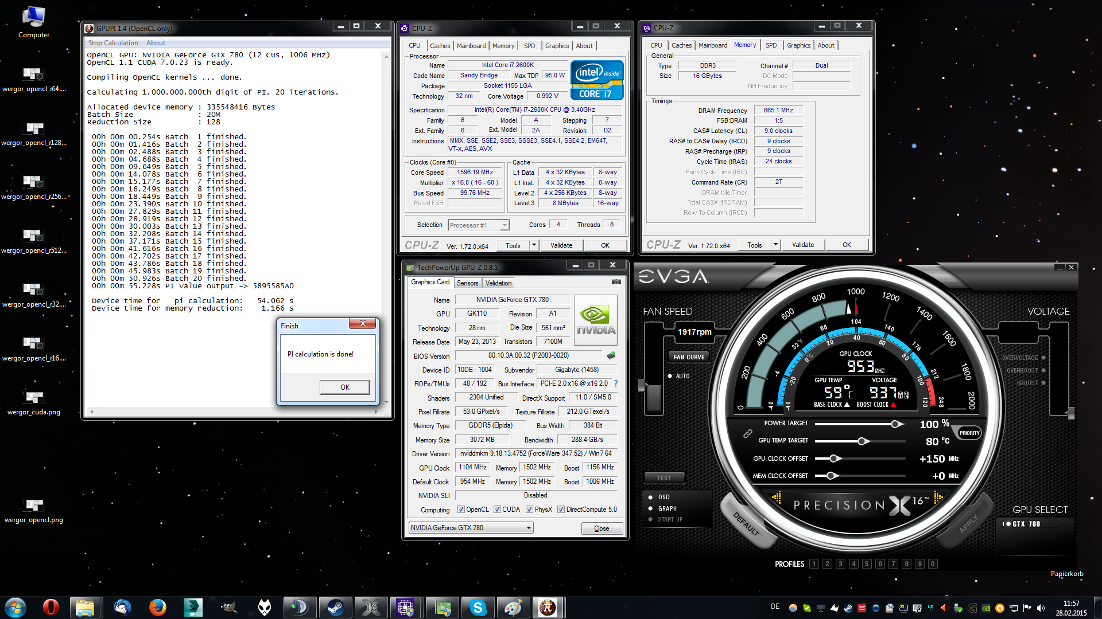Click Close in GPU-Z

[602, 528]
